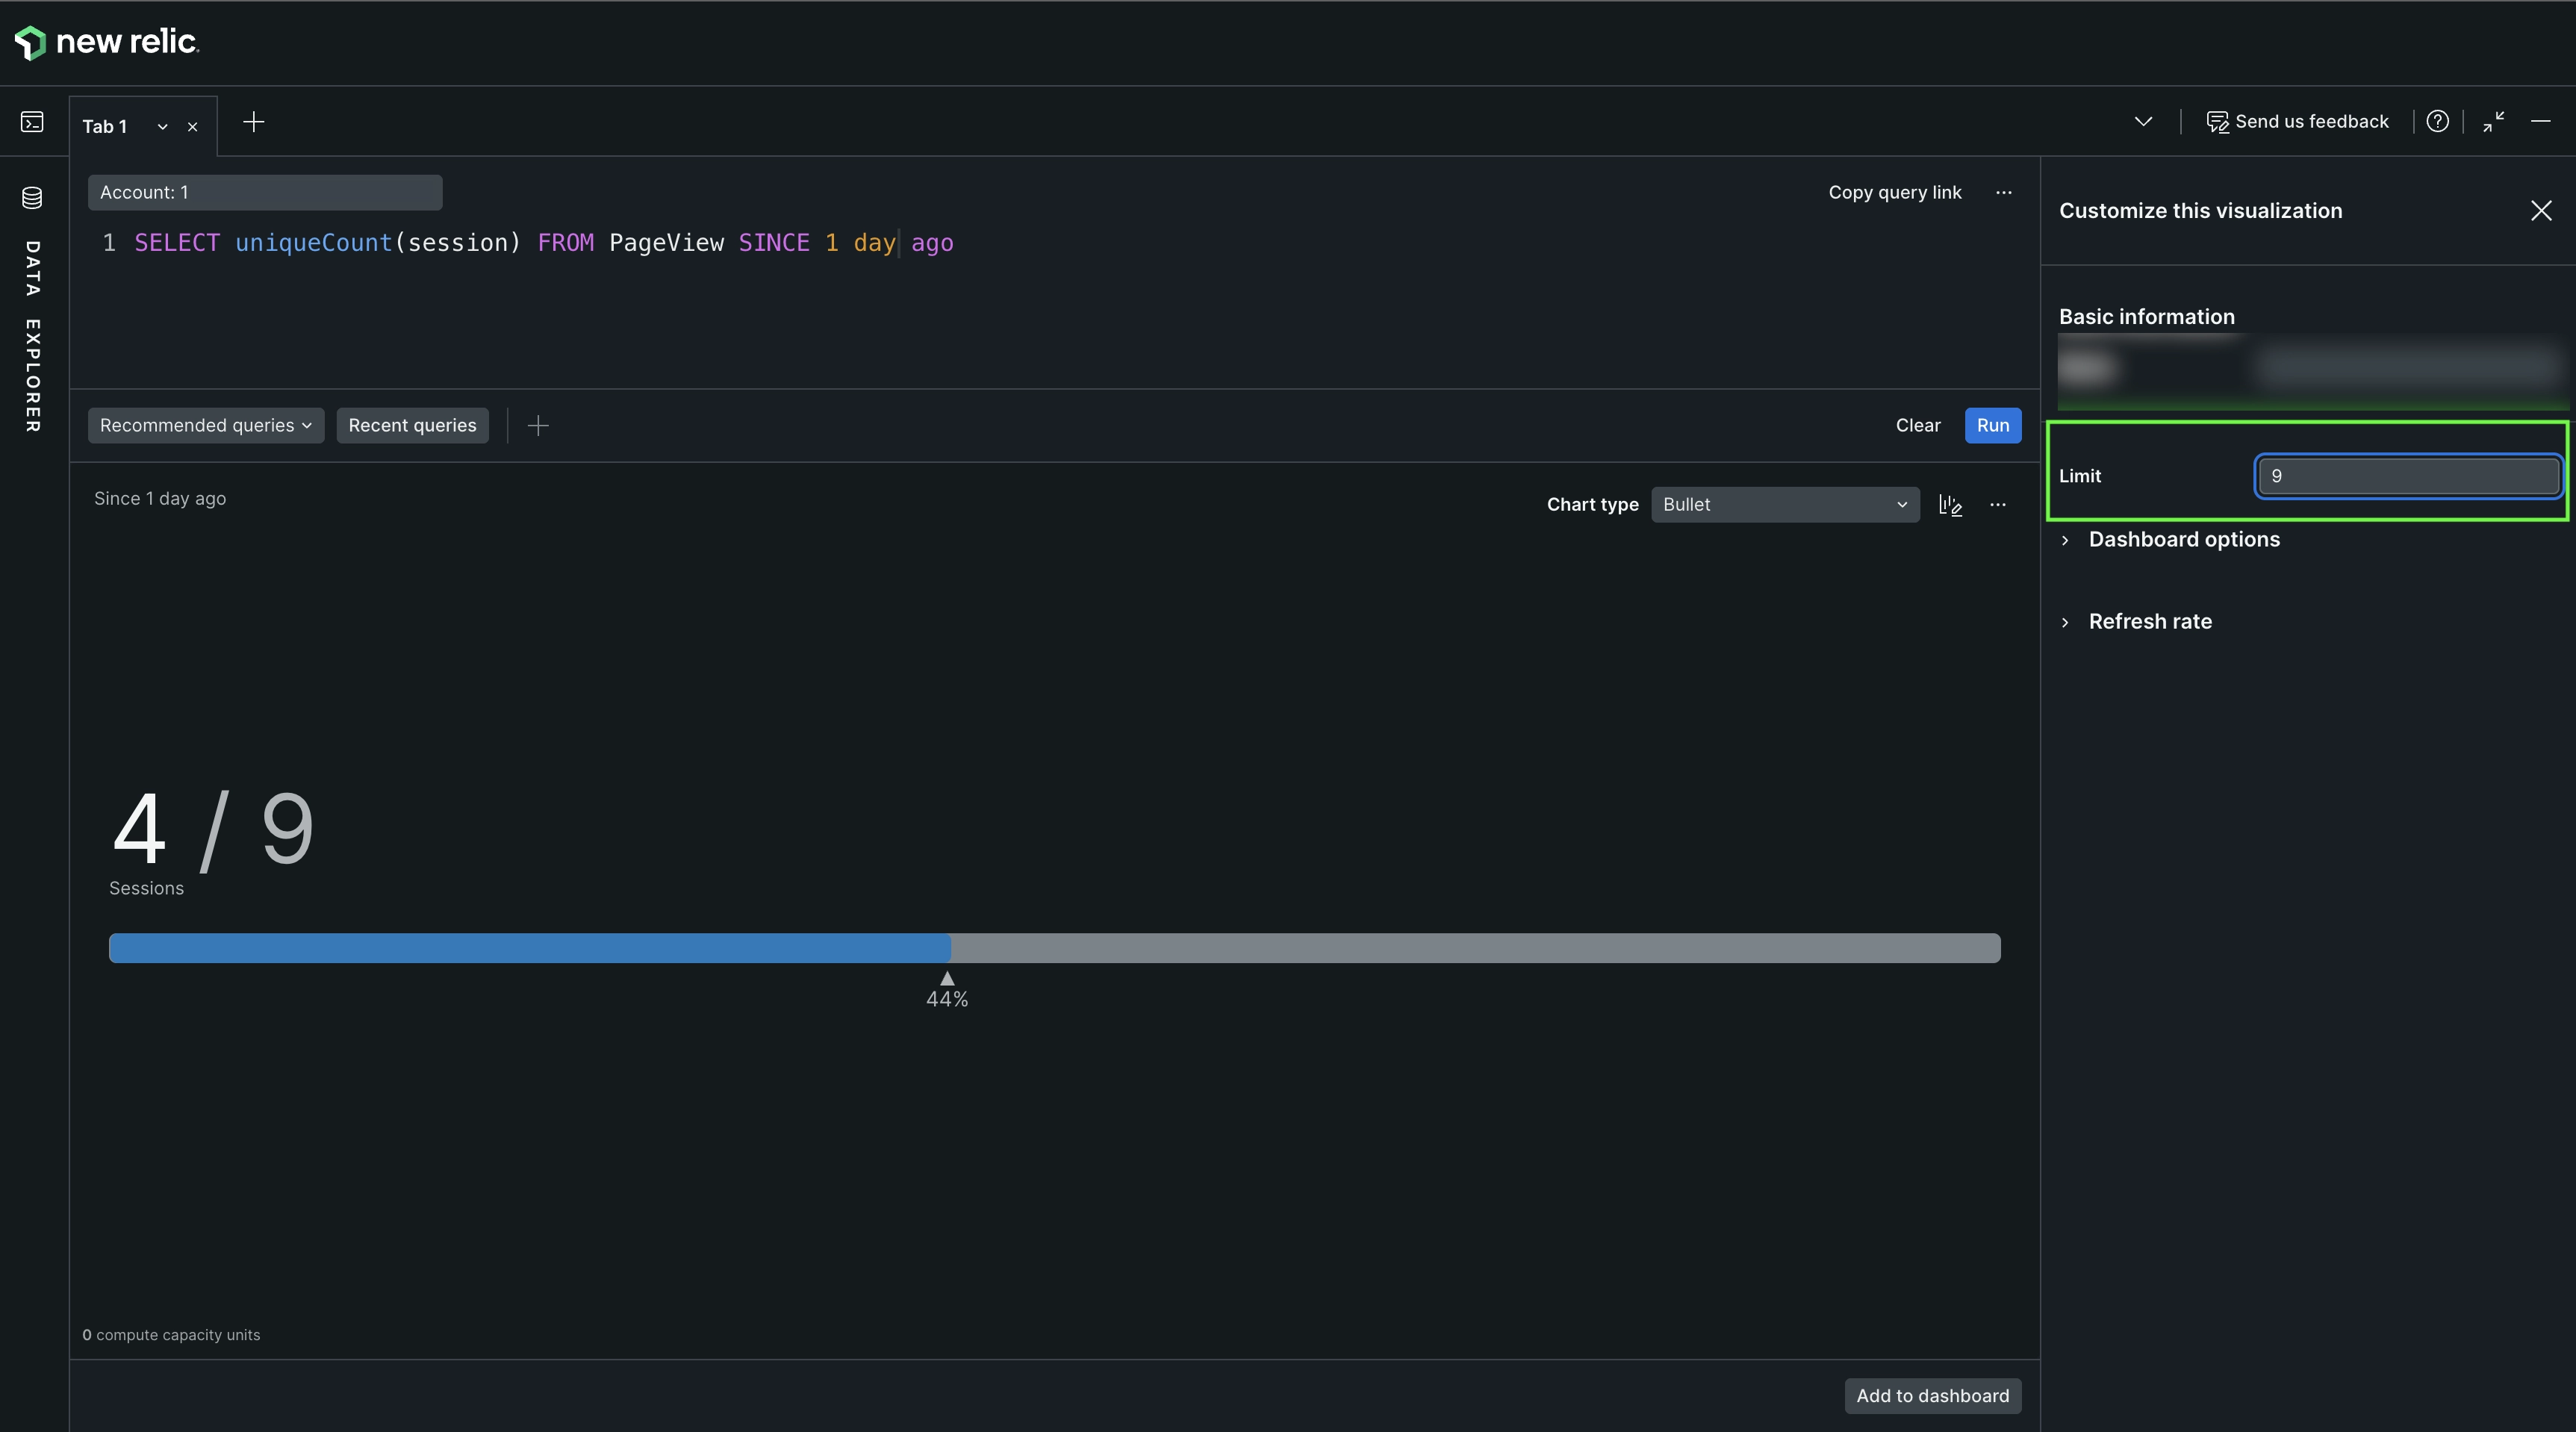The width and height of the screenshot is (2576, 1432).
Task: Open the Bullet chart type dropdown
Action: [1785, 505]
